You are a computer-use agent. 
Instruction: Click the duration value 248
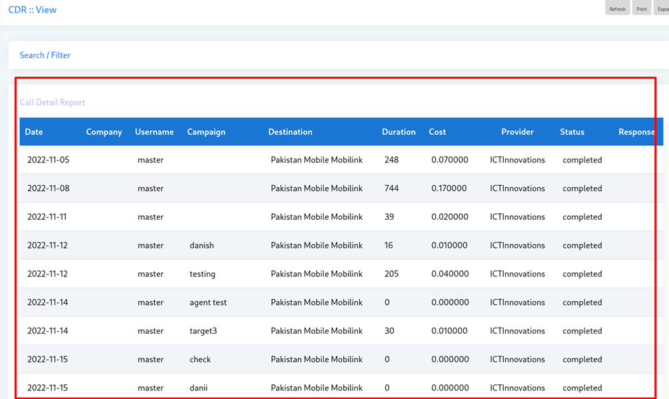pyautogui.click(x=391, y=160)
